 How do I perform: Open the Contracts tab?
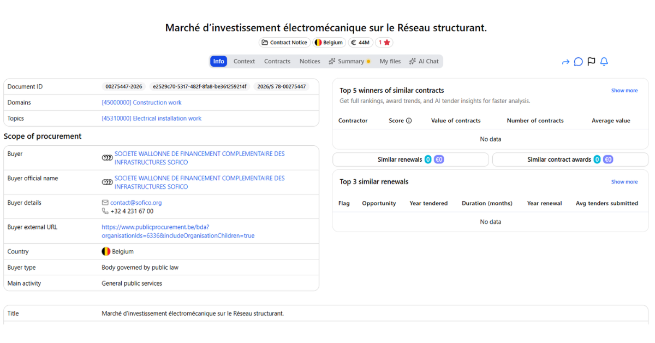(x=277, y=62)
